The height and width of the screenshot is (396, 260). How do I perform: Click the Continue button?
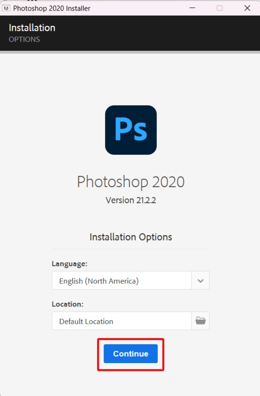tap(130, 354)
